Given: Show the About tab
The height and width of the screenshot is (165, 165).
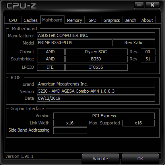Looking at the screenshot, I should [147, 20].
